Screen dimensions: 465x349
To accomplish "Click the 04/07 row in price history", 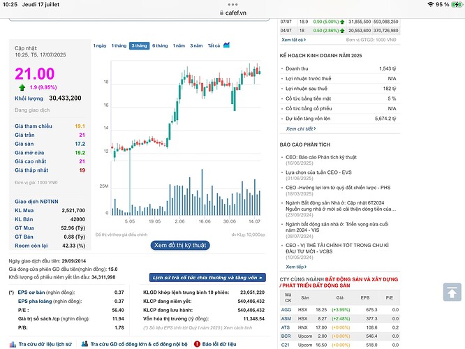I will tap(340, 31).
